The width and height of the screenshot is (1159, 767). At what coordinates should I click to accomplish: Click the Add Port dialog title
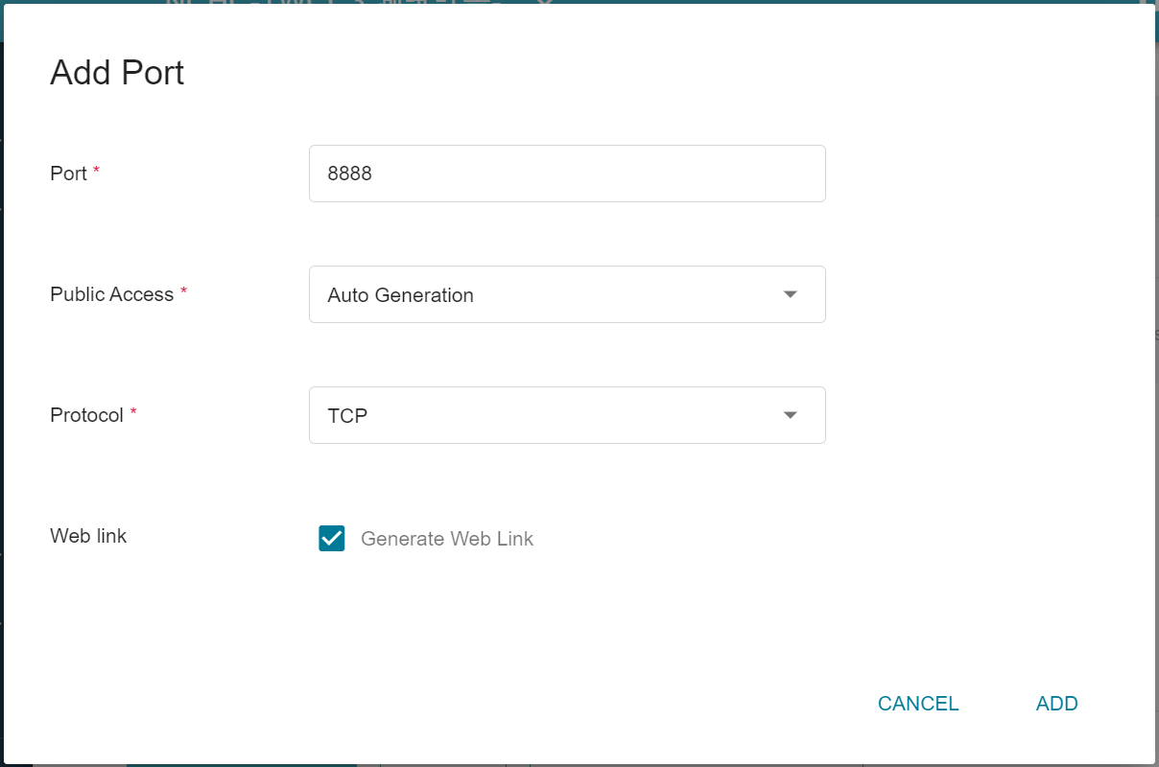117,73
